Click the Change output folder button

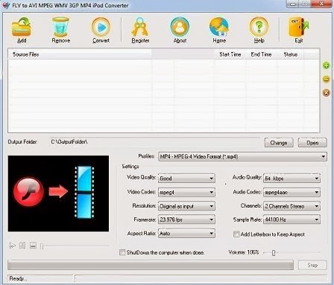click(279, 143)
